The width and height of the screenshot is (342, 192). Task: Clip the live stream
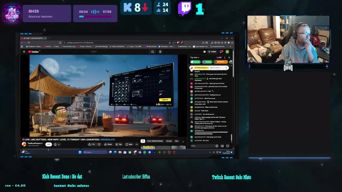119,144
